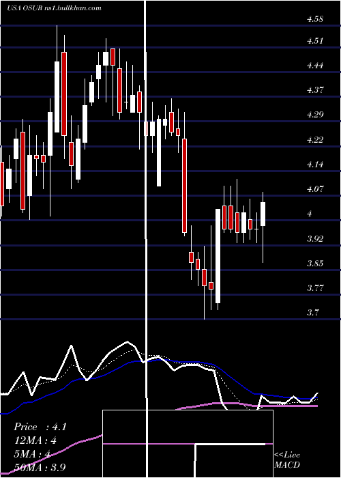Select the 4.37 price axis label
Viewport: 341px width, 478px height.
[x=315, y=90]
